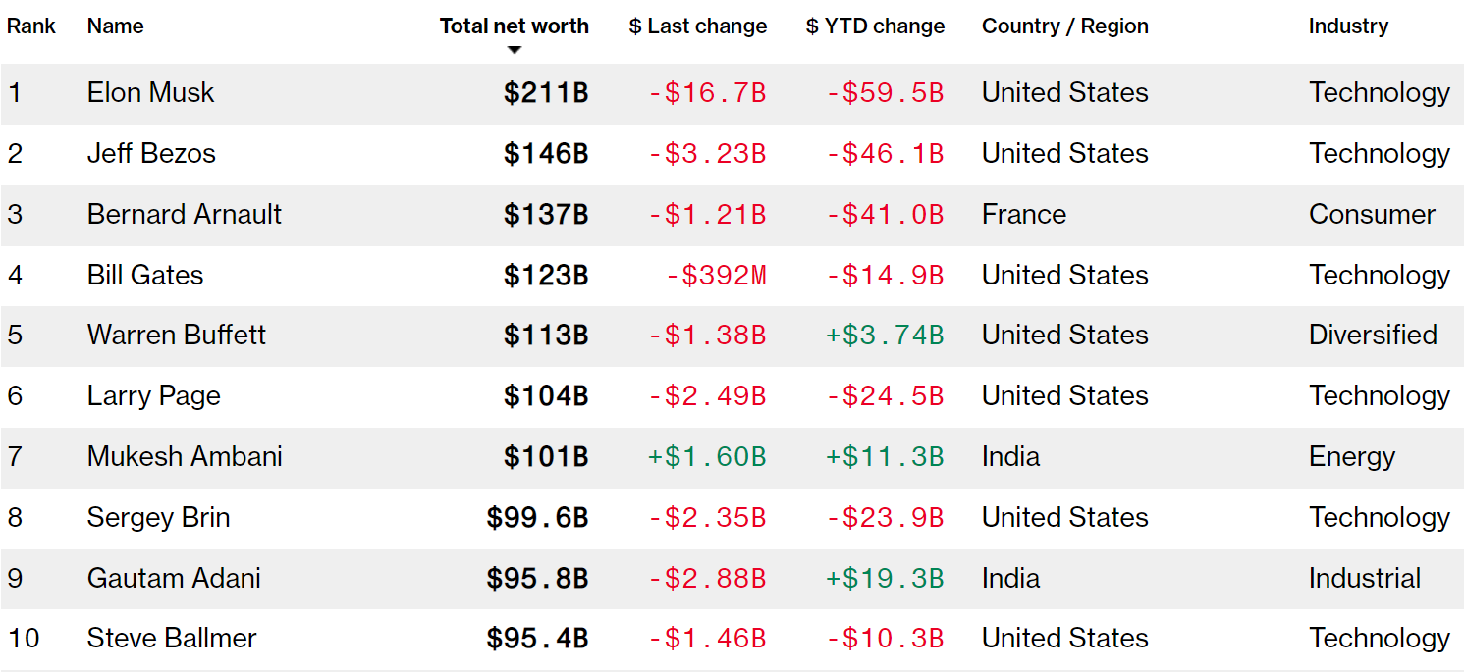The height and width of the screenshot is (672, 1464).
Task: Click the sort arrow under Total net worth
Action: pyautogui.click(x=515, y=50)
